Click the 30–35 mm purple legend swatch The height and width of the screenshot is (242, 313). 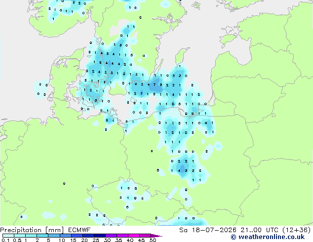[x=111, y=236]
